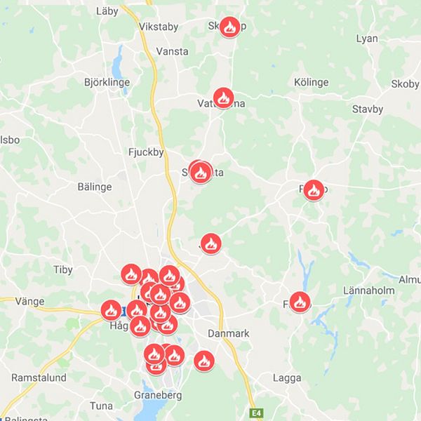
Task: Click the Lännaholm label on the map
Action: pyautogui.click(x=369, y=290)
